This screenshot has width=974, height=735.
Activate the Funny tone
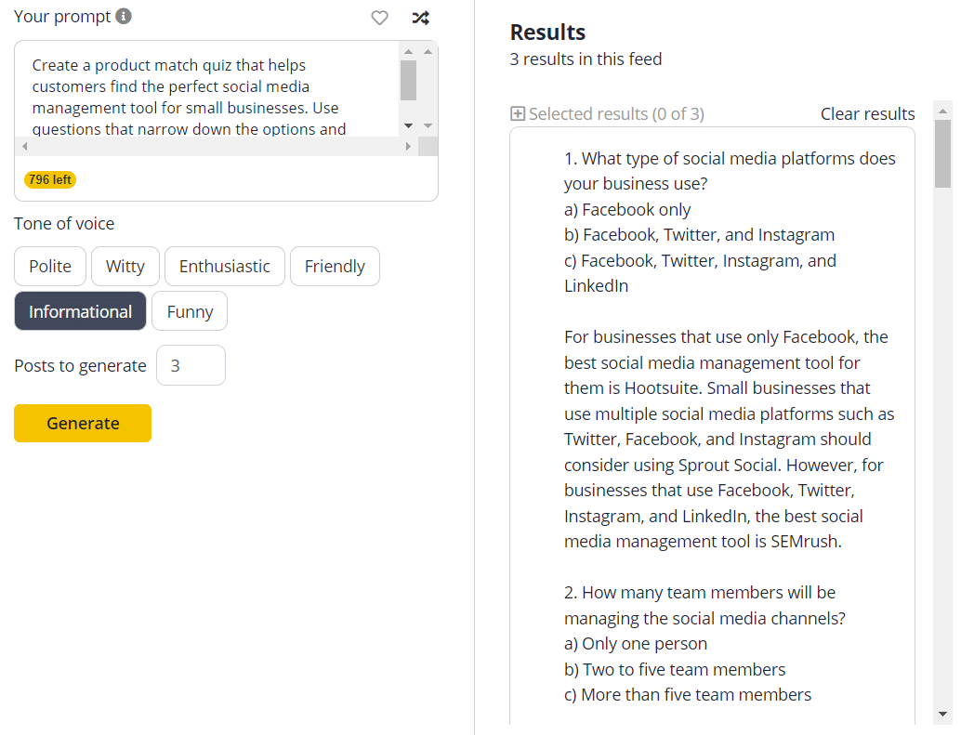(x=189, y=310)
